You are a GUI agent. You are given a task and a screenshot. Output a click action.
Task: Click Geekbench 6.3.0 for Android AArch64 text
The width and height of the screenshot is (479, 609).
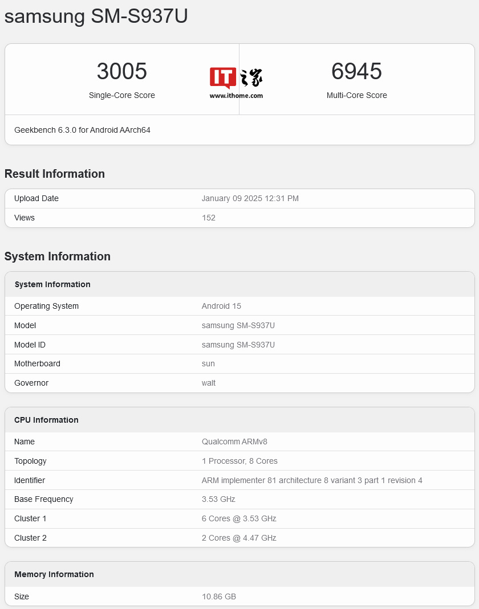(82, 130)
